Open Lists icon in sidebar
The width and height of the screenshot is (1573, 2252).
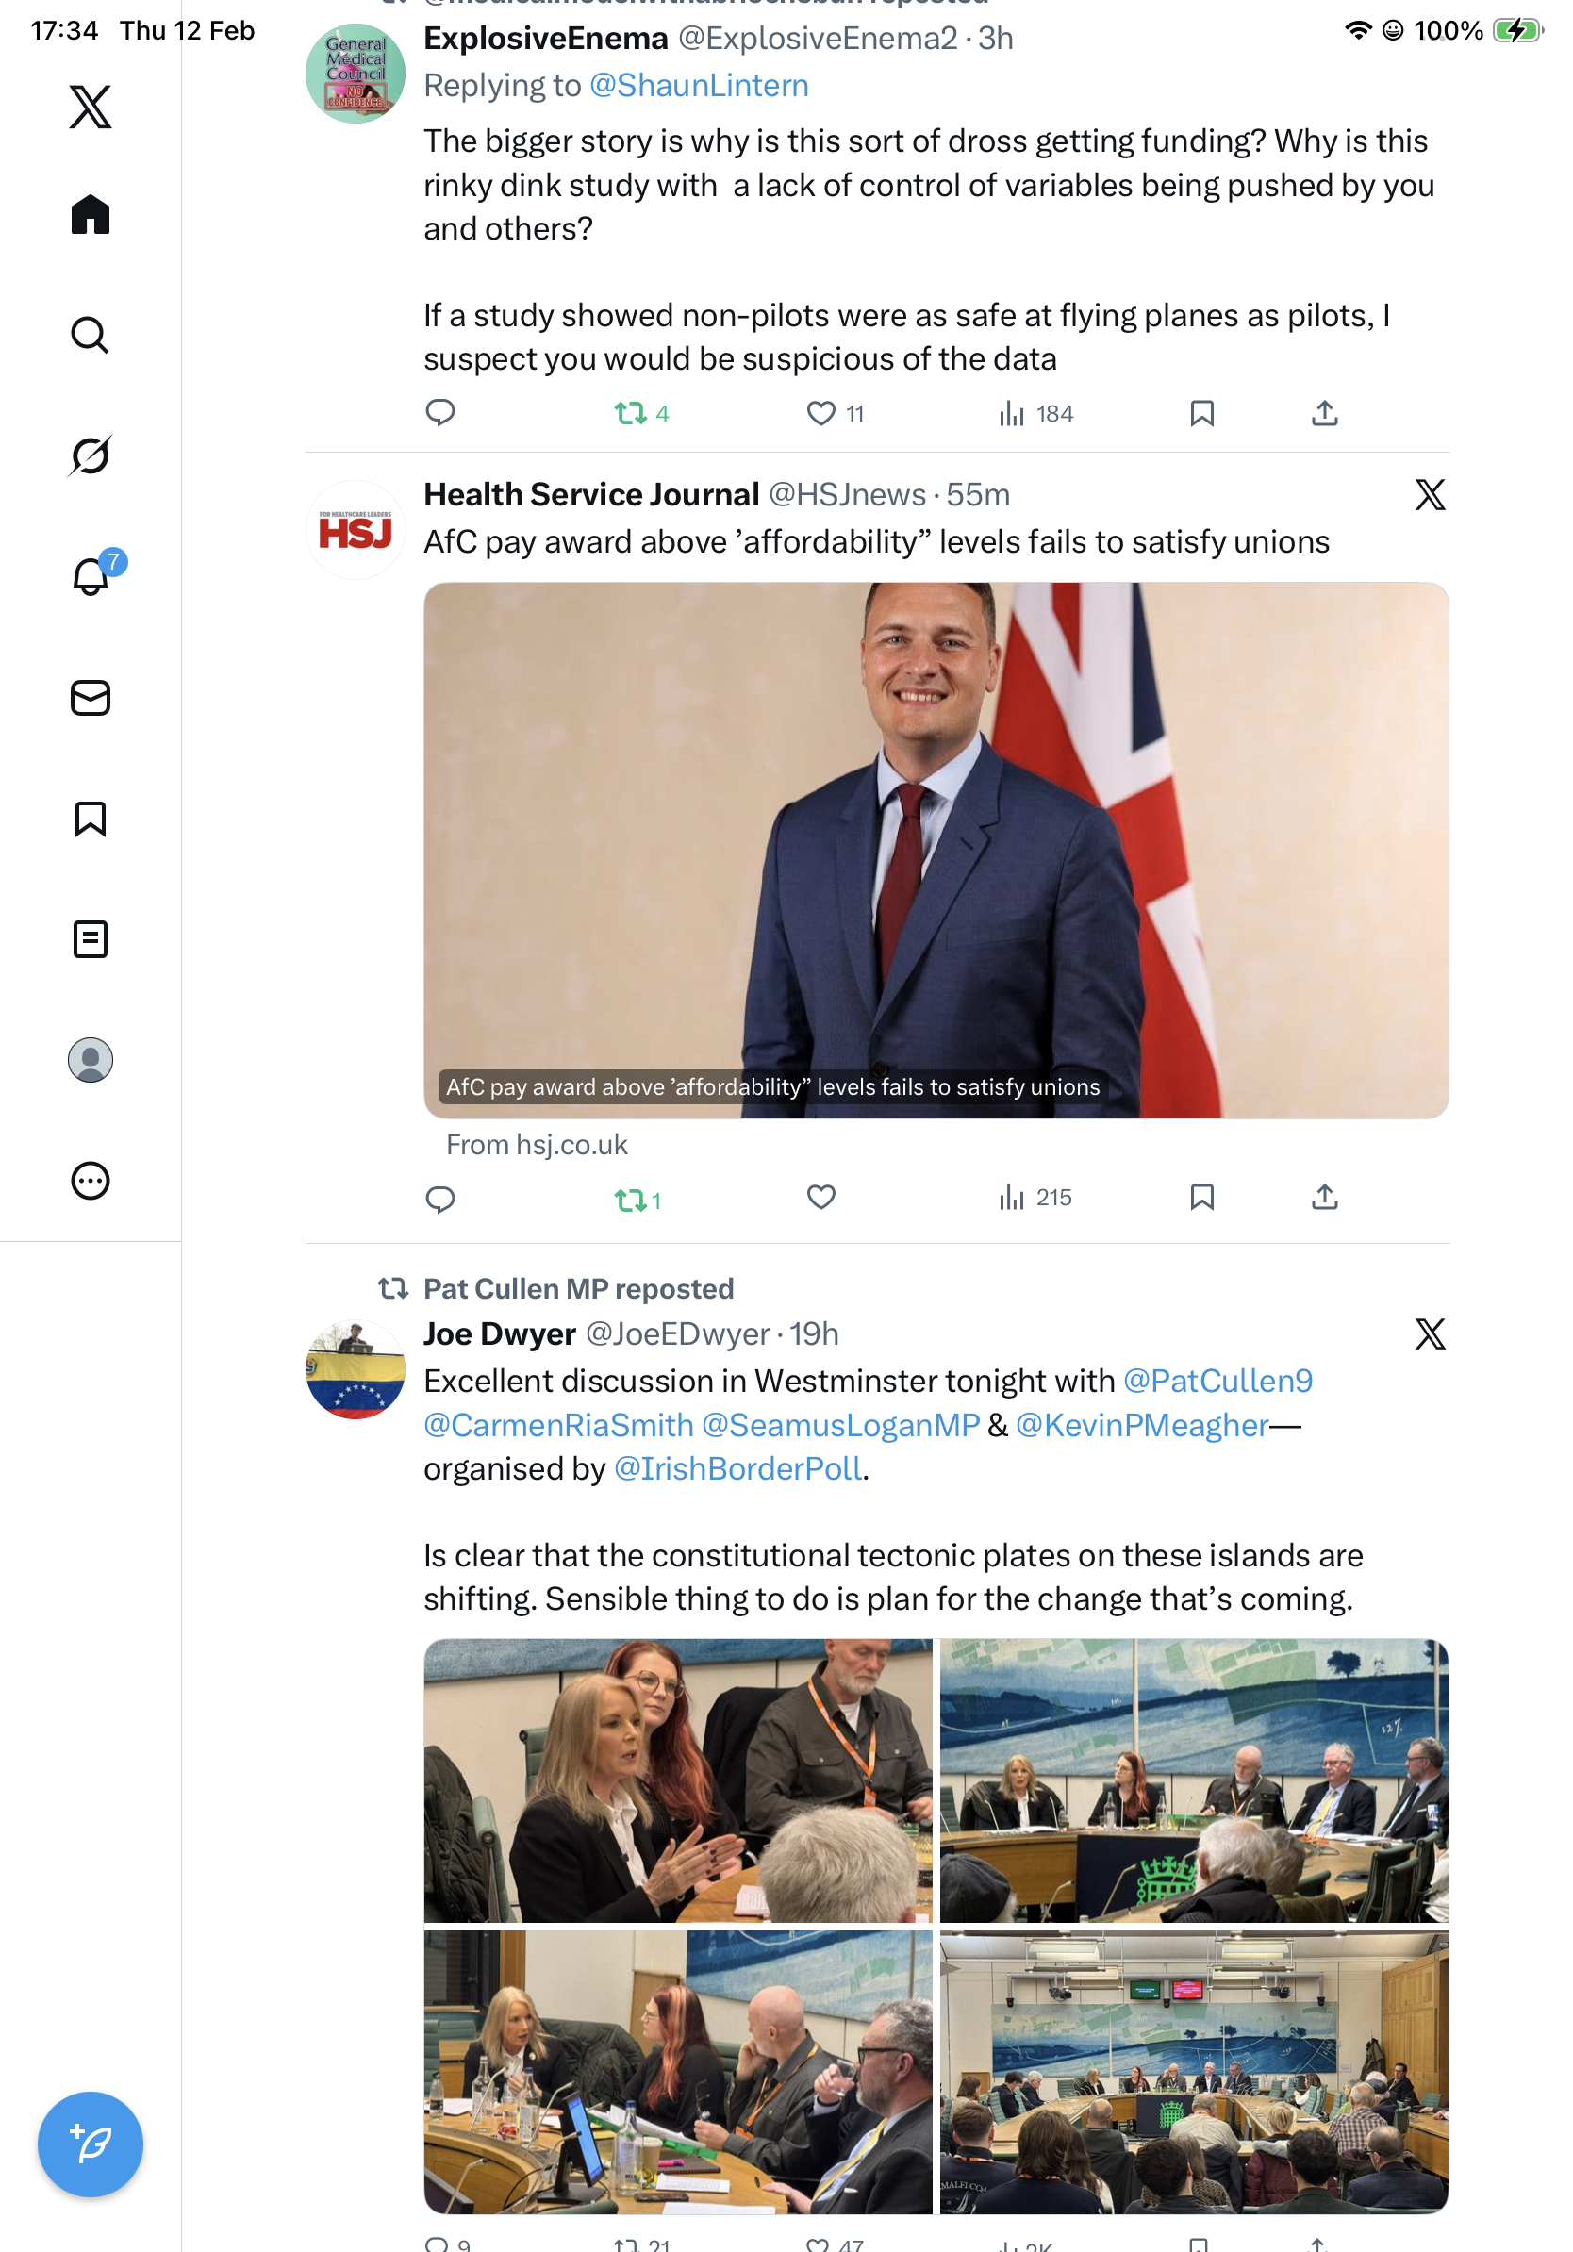[x=91, y=938]
